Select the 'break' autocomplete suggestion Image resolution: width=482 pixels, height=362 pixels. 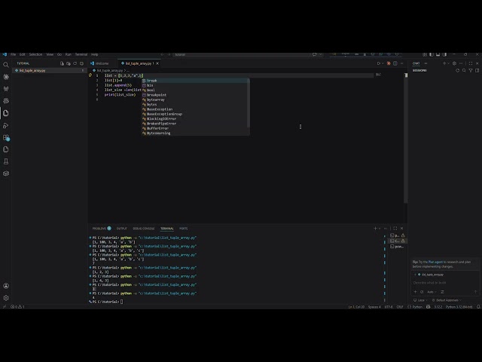click(196, 81)
